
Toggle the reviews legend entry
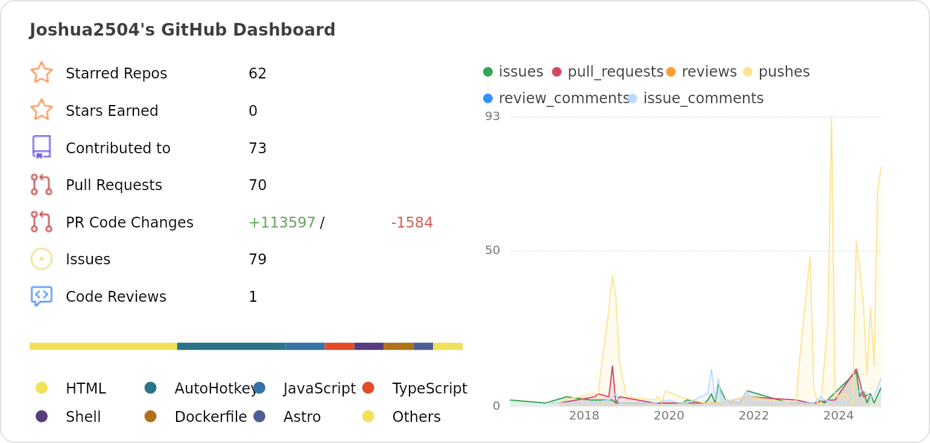pyautogui.click(x=701, y=72)
